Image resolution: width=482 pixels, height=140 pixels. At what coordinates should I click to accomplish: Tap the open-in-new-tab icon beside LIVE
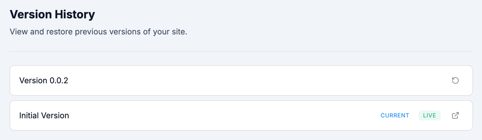point(455,115)
